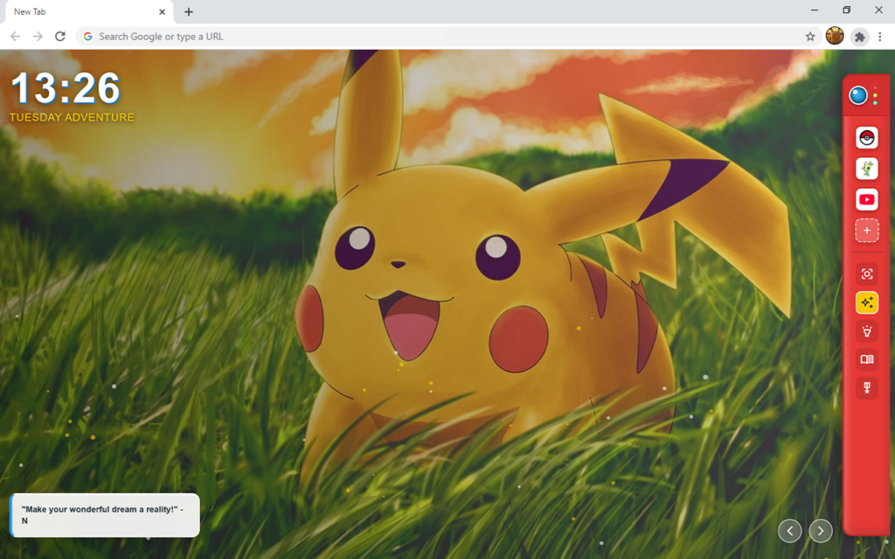Click the blue orb at sidebar top
The image size is (895, 559).
point(858,95)
